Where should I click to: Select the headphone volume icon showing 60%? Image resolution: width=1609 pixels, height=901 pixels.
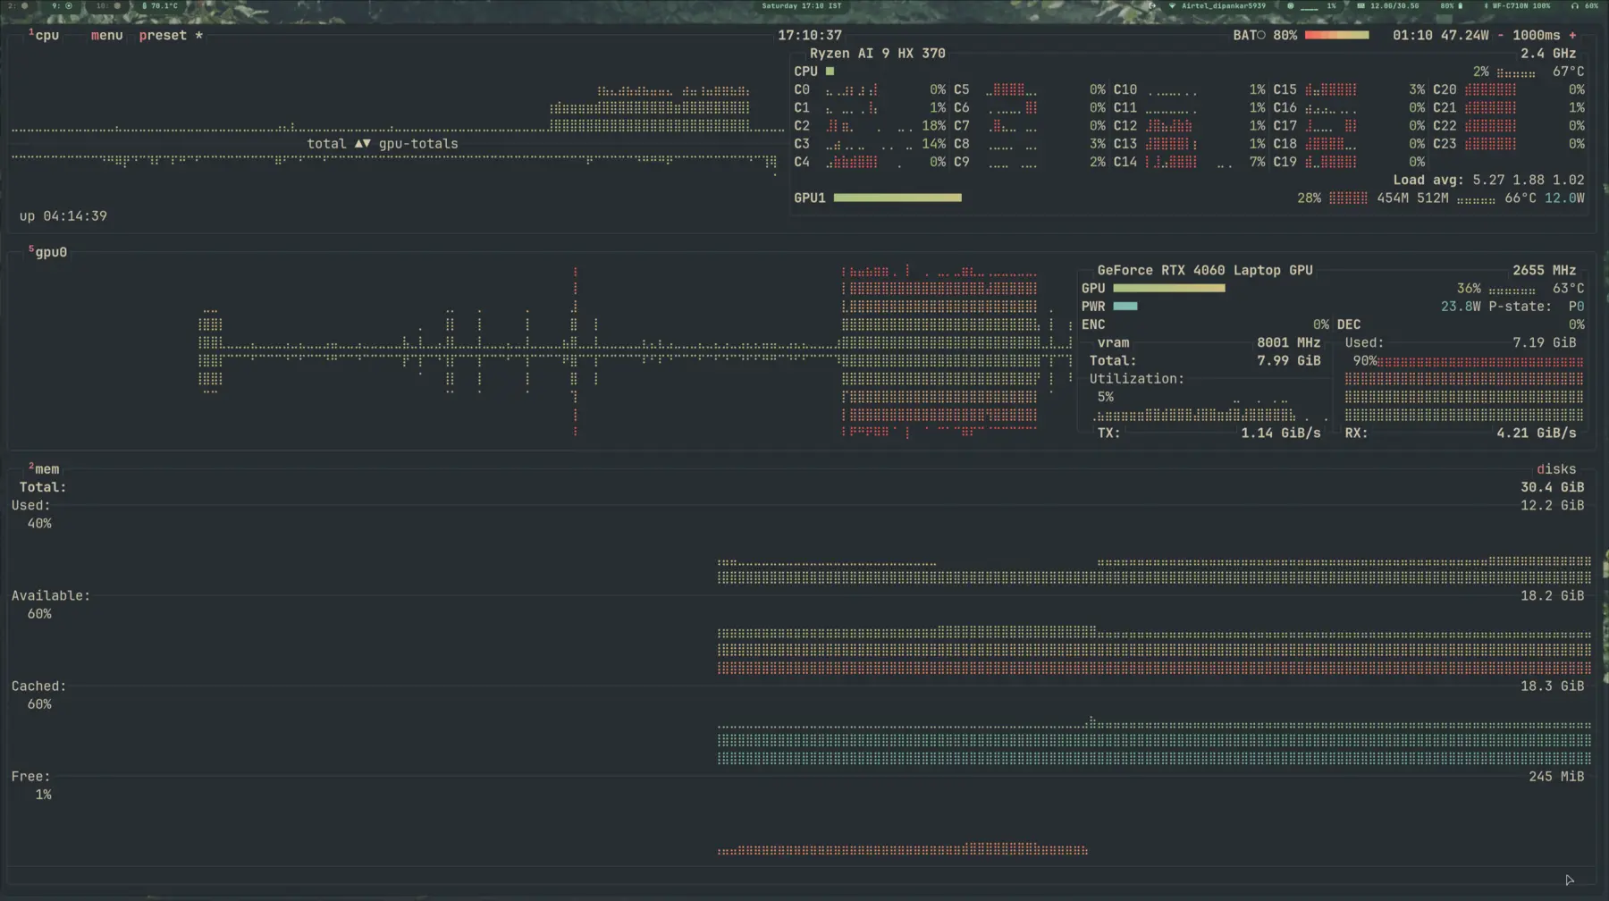[1573, 5]
